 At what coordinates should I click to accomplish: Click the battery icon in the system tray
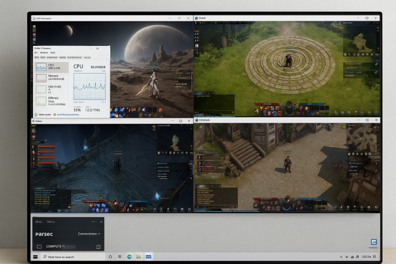coord(352,257)
